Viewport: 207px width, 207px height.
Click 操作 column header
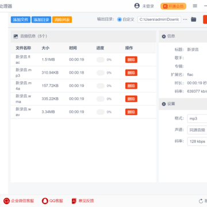(129, 48)
